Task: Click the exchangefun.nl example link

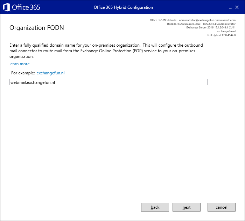Action: click(50, 73)
